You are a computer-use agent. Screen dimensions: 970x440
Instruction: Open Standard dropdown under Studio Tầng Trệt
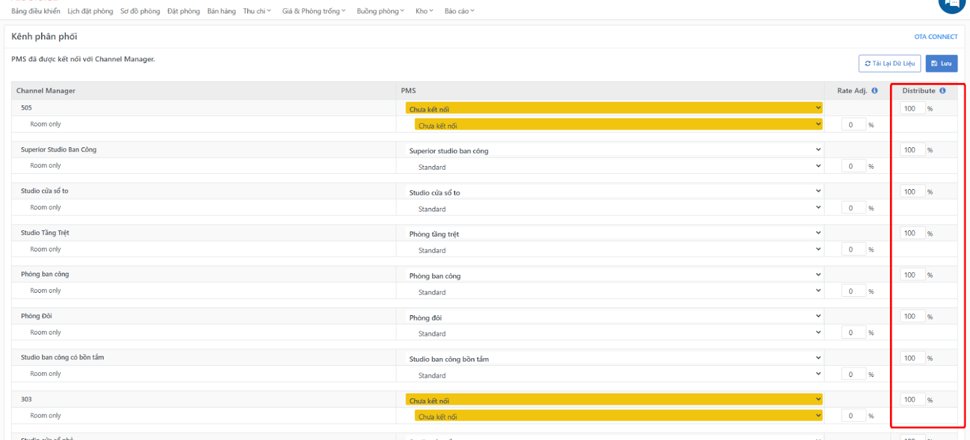(x=618, y=250)
